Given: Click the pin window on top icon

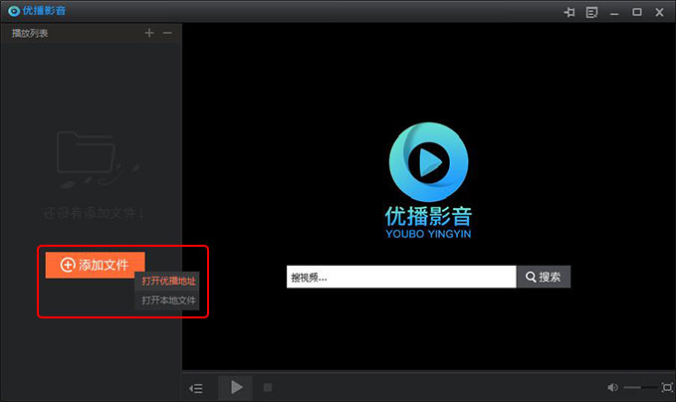Looking at the screenshot, I should 569,12.
